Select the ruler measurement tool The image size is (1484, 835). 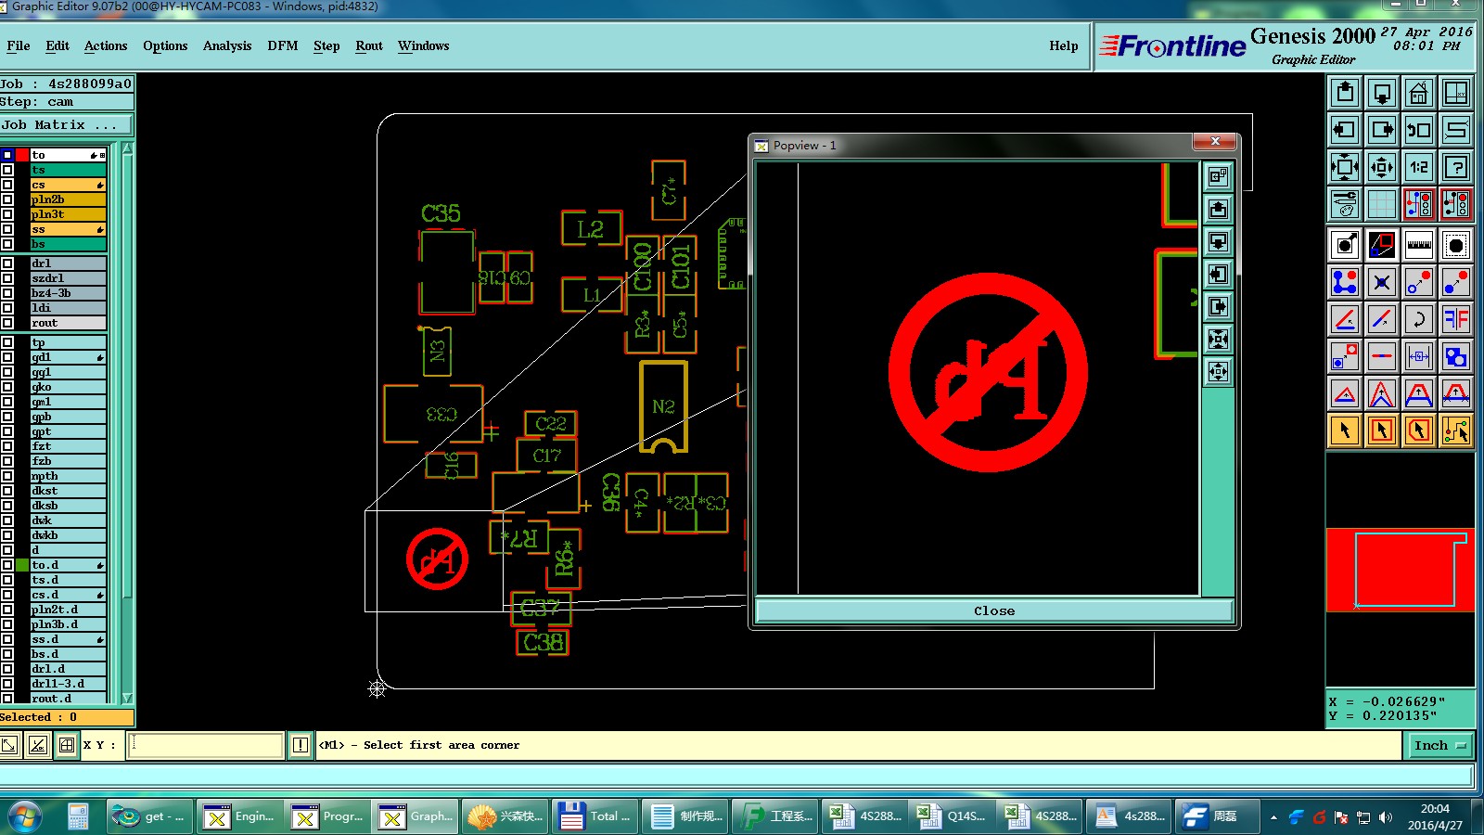point(1419,245)
